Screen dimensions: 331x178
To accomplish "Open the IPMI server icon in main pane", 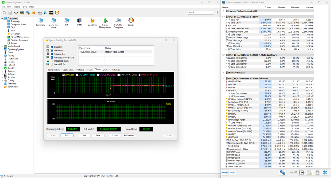I will pyautogui.click(x=79, y=20).
